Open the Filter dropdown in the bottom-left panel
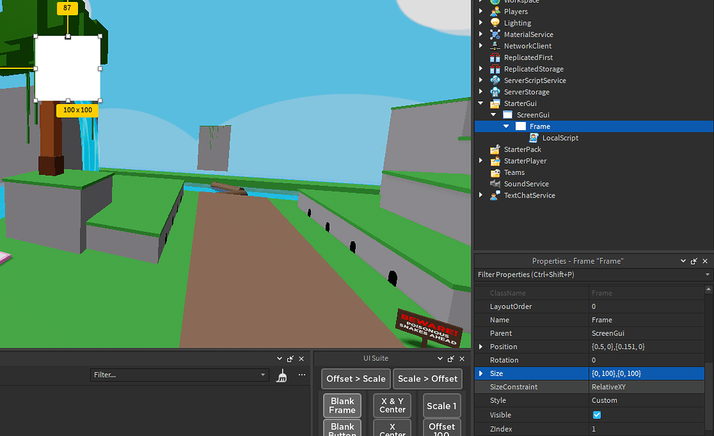 [261, 375]
